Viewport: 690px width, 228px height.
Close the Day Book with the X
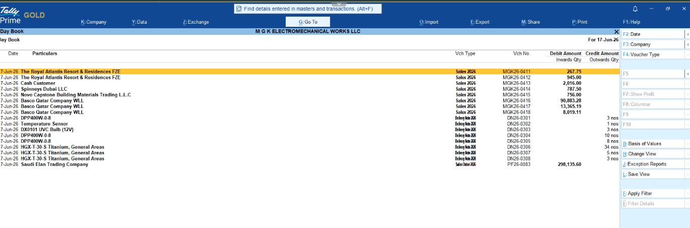pyautogui.click(x=616, y=31)
